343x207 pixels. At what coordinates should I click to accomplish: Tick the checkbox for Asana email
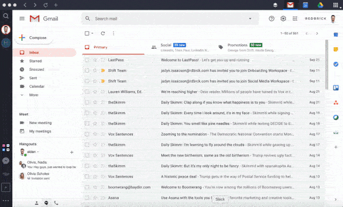pos(87,198)
